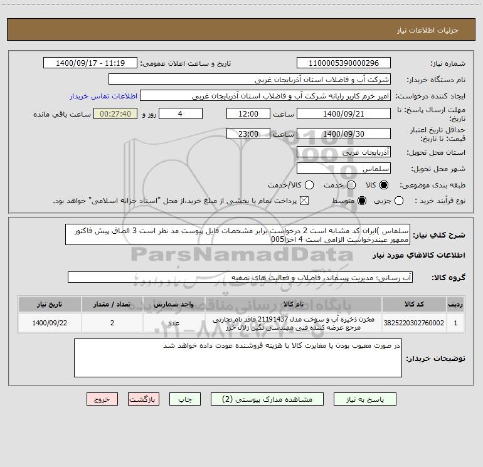Toggle Islamic treasury payment checkbox
Viewport: 483px width, 467px height.
click(304, 201)
